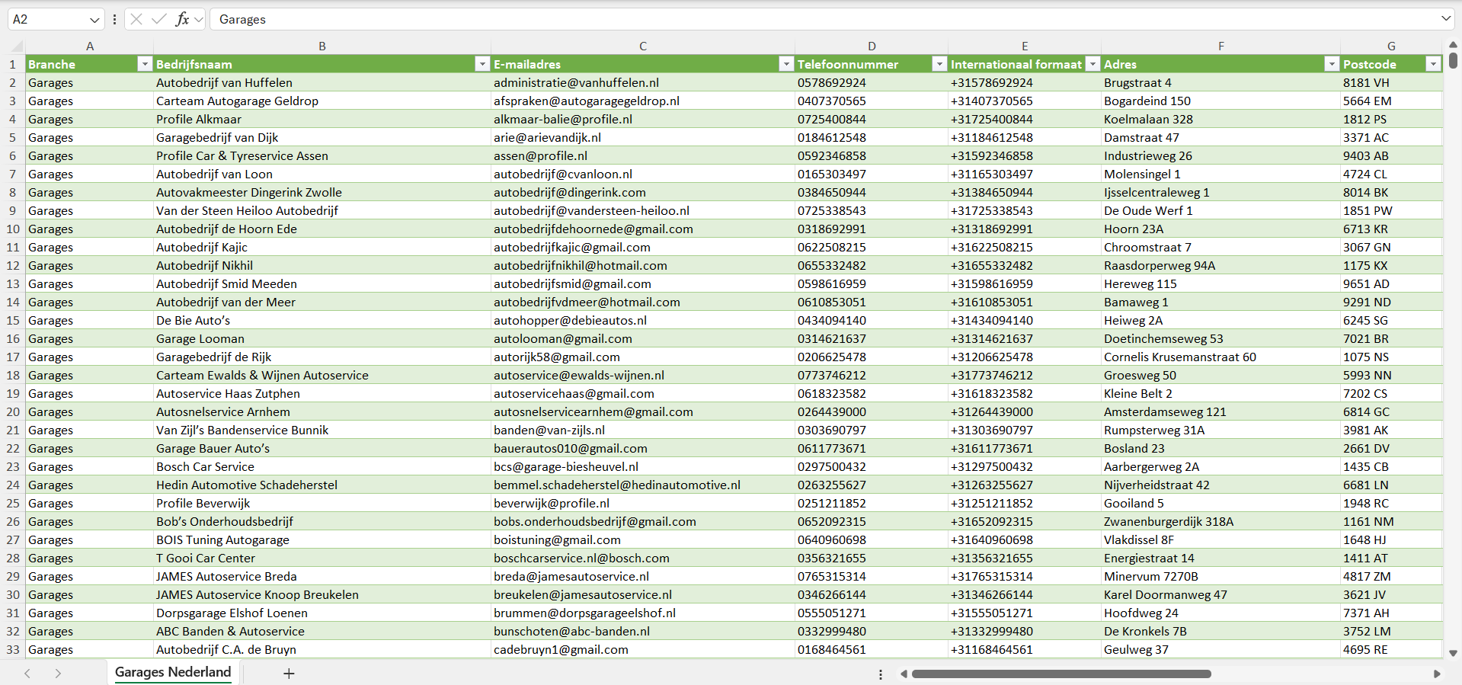
Task: Open the Bedrijfsnaam filter dropdown
Action: click(x=481, y=64)
